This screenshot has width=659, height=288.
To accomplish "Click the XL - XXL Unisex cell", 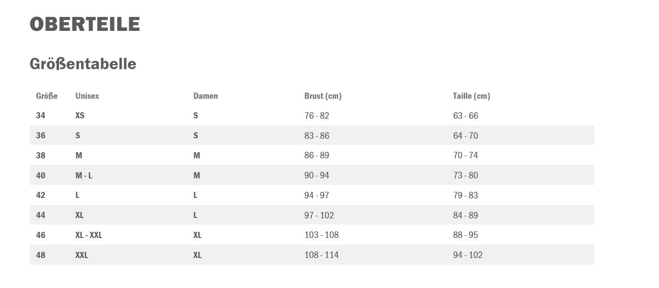I will point(89,235).
